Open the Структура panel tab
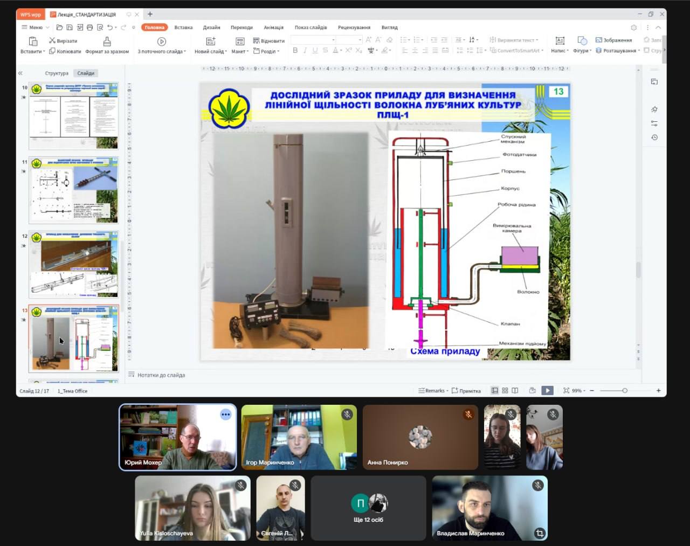690x546 pixels. pyautogui.click(x=57, y=73)
